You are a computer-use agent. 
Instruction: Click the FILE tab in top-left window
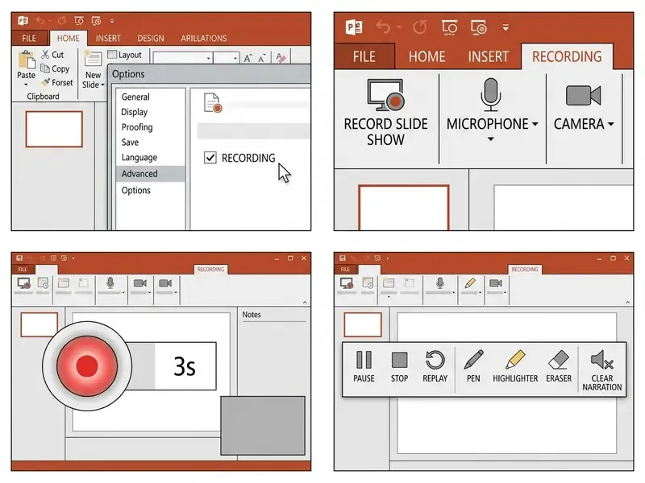pyautogui.click(x=29, y=38)
